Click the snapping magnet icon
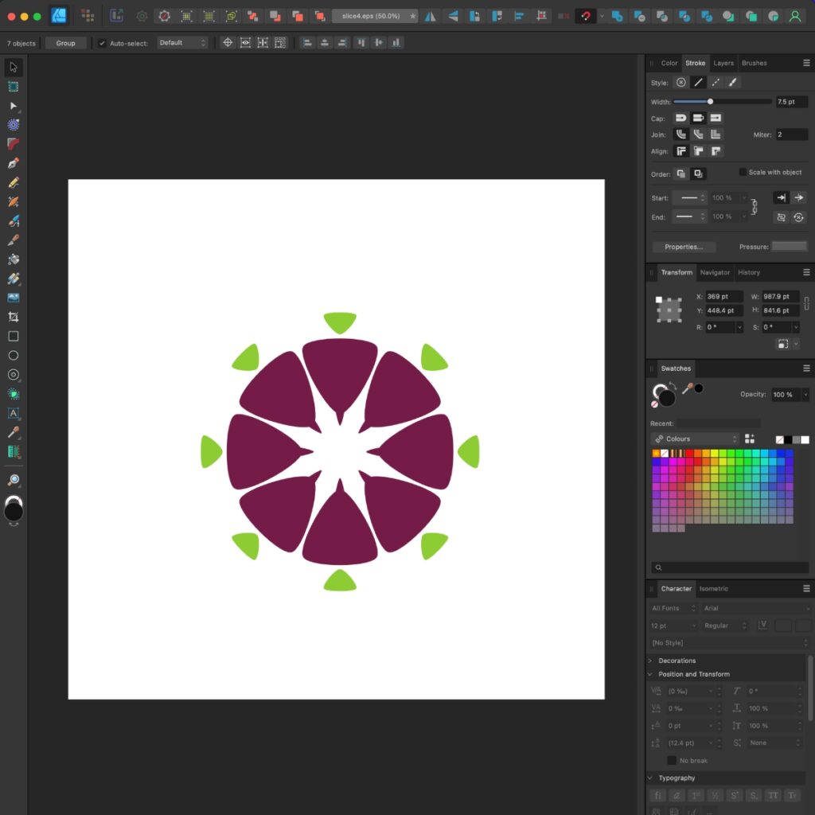 coord(584,16)
